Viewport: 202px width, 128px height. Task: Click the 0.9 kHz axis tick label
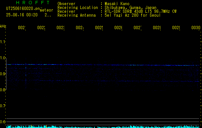click(3, 74)
